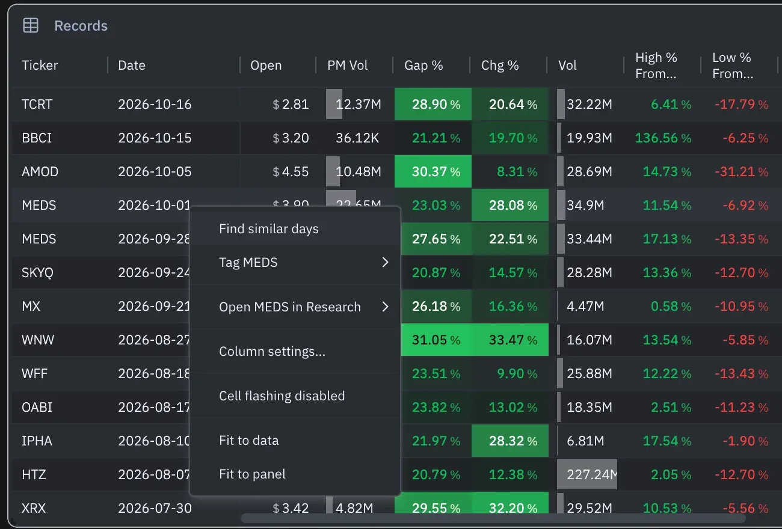The image size is (782, 529).
Task: Click the 28.90 % Gap cell
Action: (x=433, y=105)
